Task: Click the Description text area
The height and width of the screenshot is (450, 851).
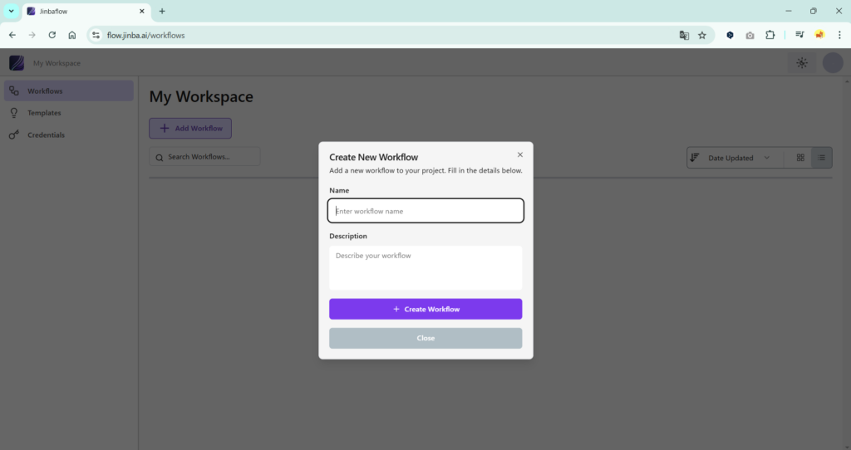Action: click(425, 268)
